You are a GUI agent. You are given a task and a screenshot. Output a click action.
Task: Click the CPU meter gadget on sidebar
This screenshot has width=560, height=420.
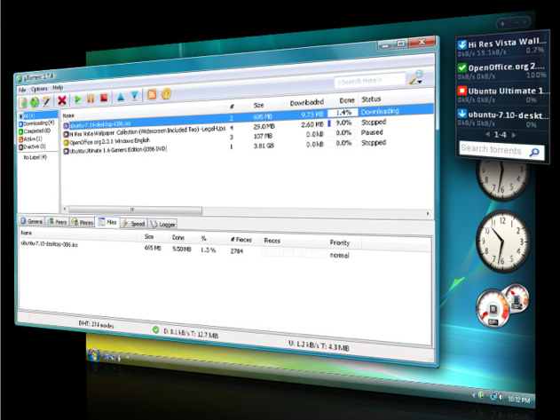pos(502,305)
